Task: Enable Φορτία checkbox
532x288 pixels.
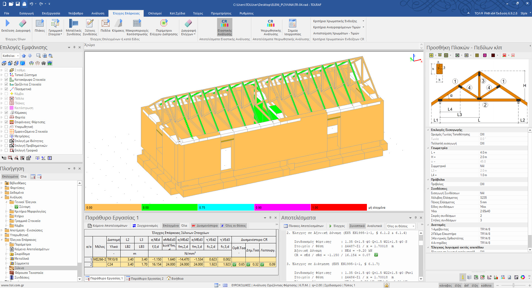Action: pyautogui.click(x=6, y=117)
